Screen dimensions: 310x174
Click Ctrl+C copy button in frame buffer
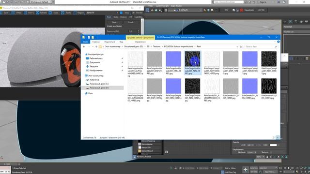[29, 13]
